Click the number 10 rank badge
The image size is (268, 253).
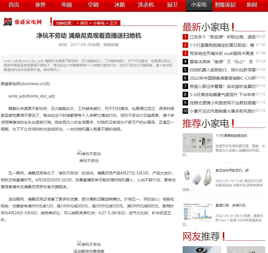click(x=185, y=111)
